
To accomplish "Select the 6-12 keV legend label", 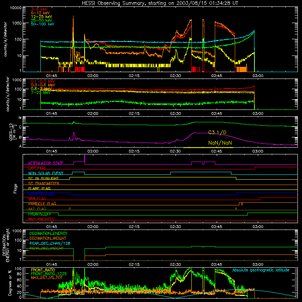I will pyautogui.click(x=40, y=13).
